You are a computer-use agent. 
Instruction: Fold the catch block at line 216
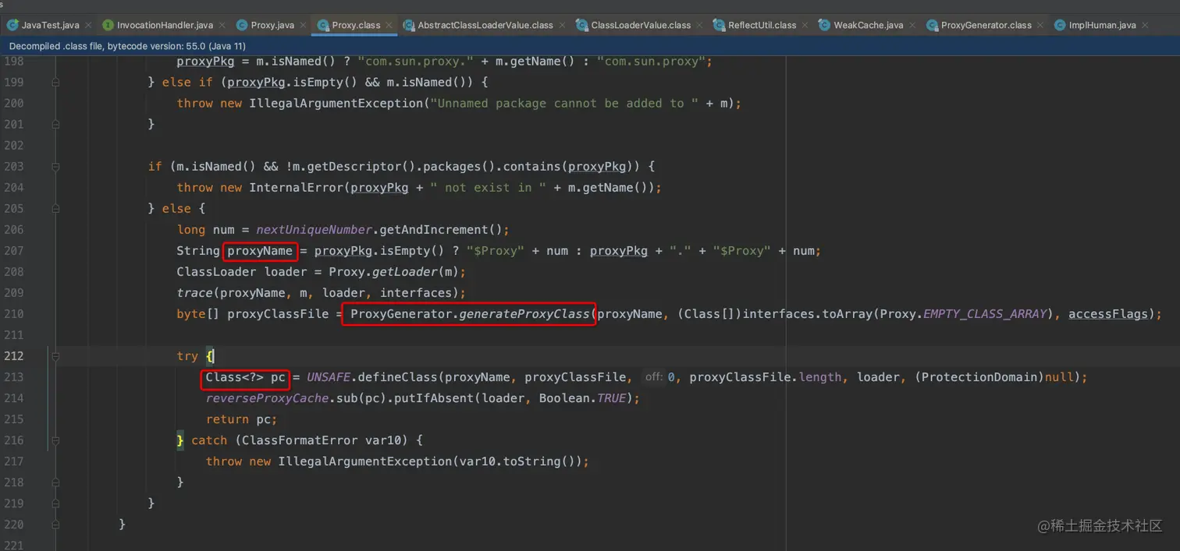pyautogui.click(x=55, y=440)
